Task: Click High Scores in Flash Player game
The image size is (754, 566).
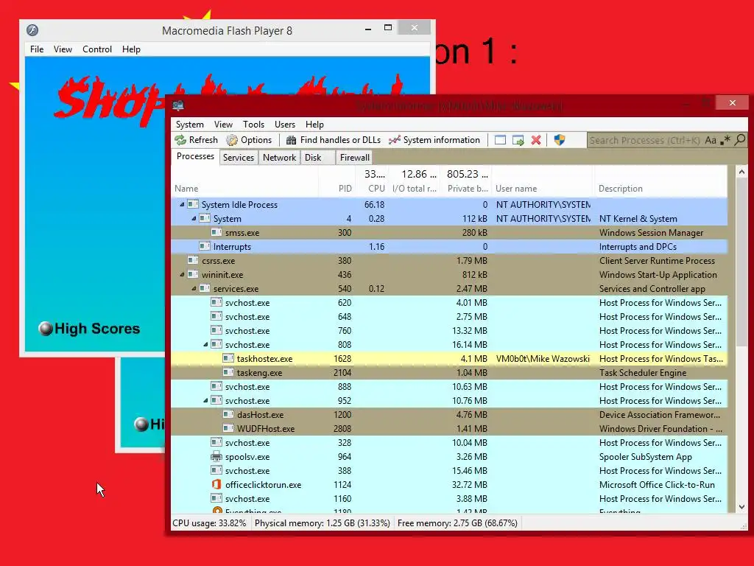Action: [x=89, y=328]
